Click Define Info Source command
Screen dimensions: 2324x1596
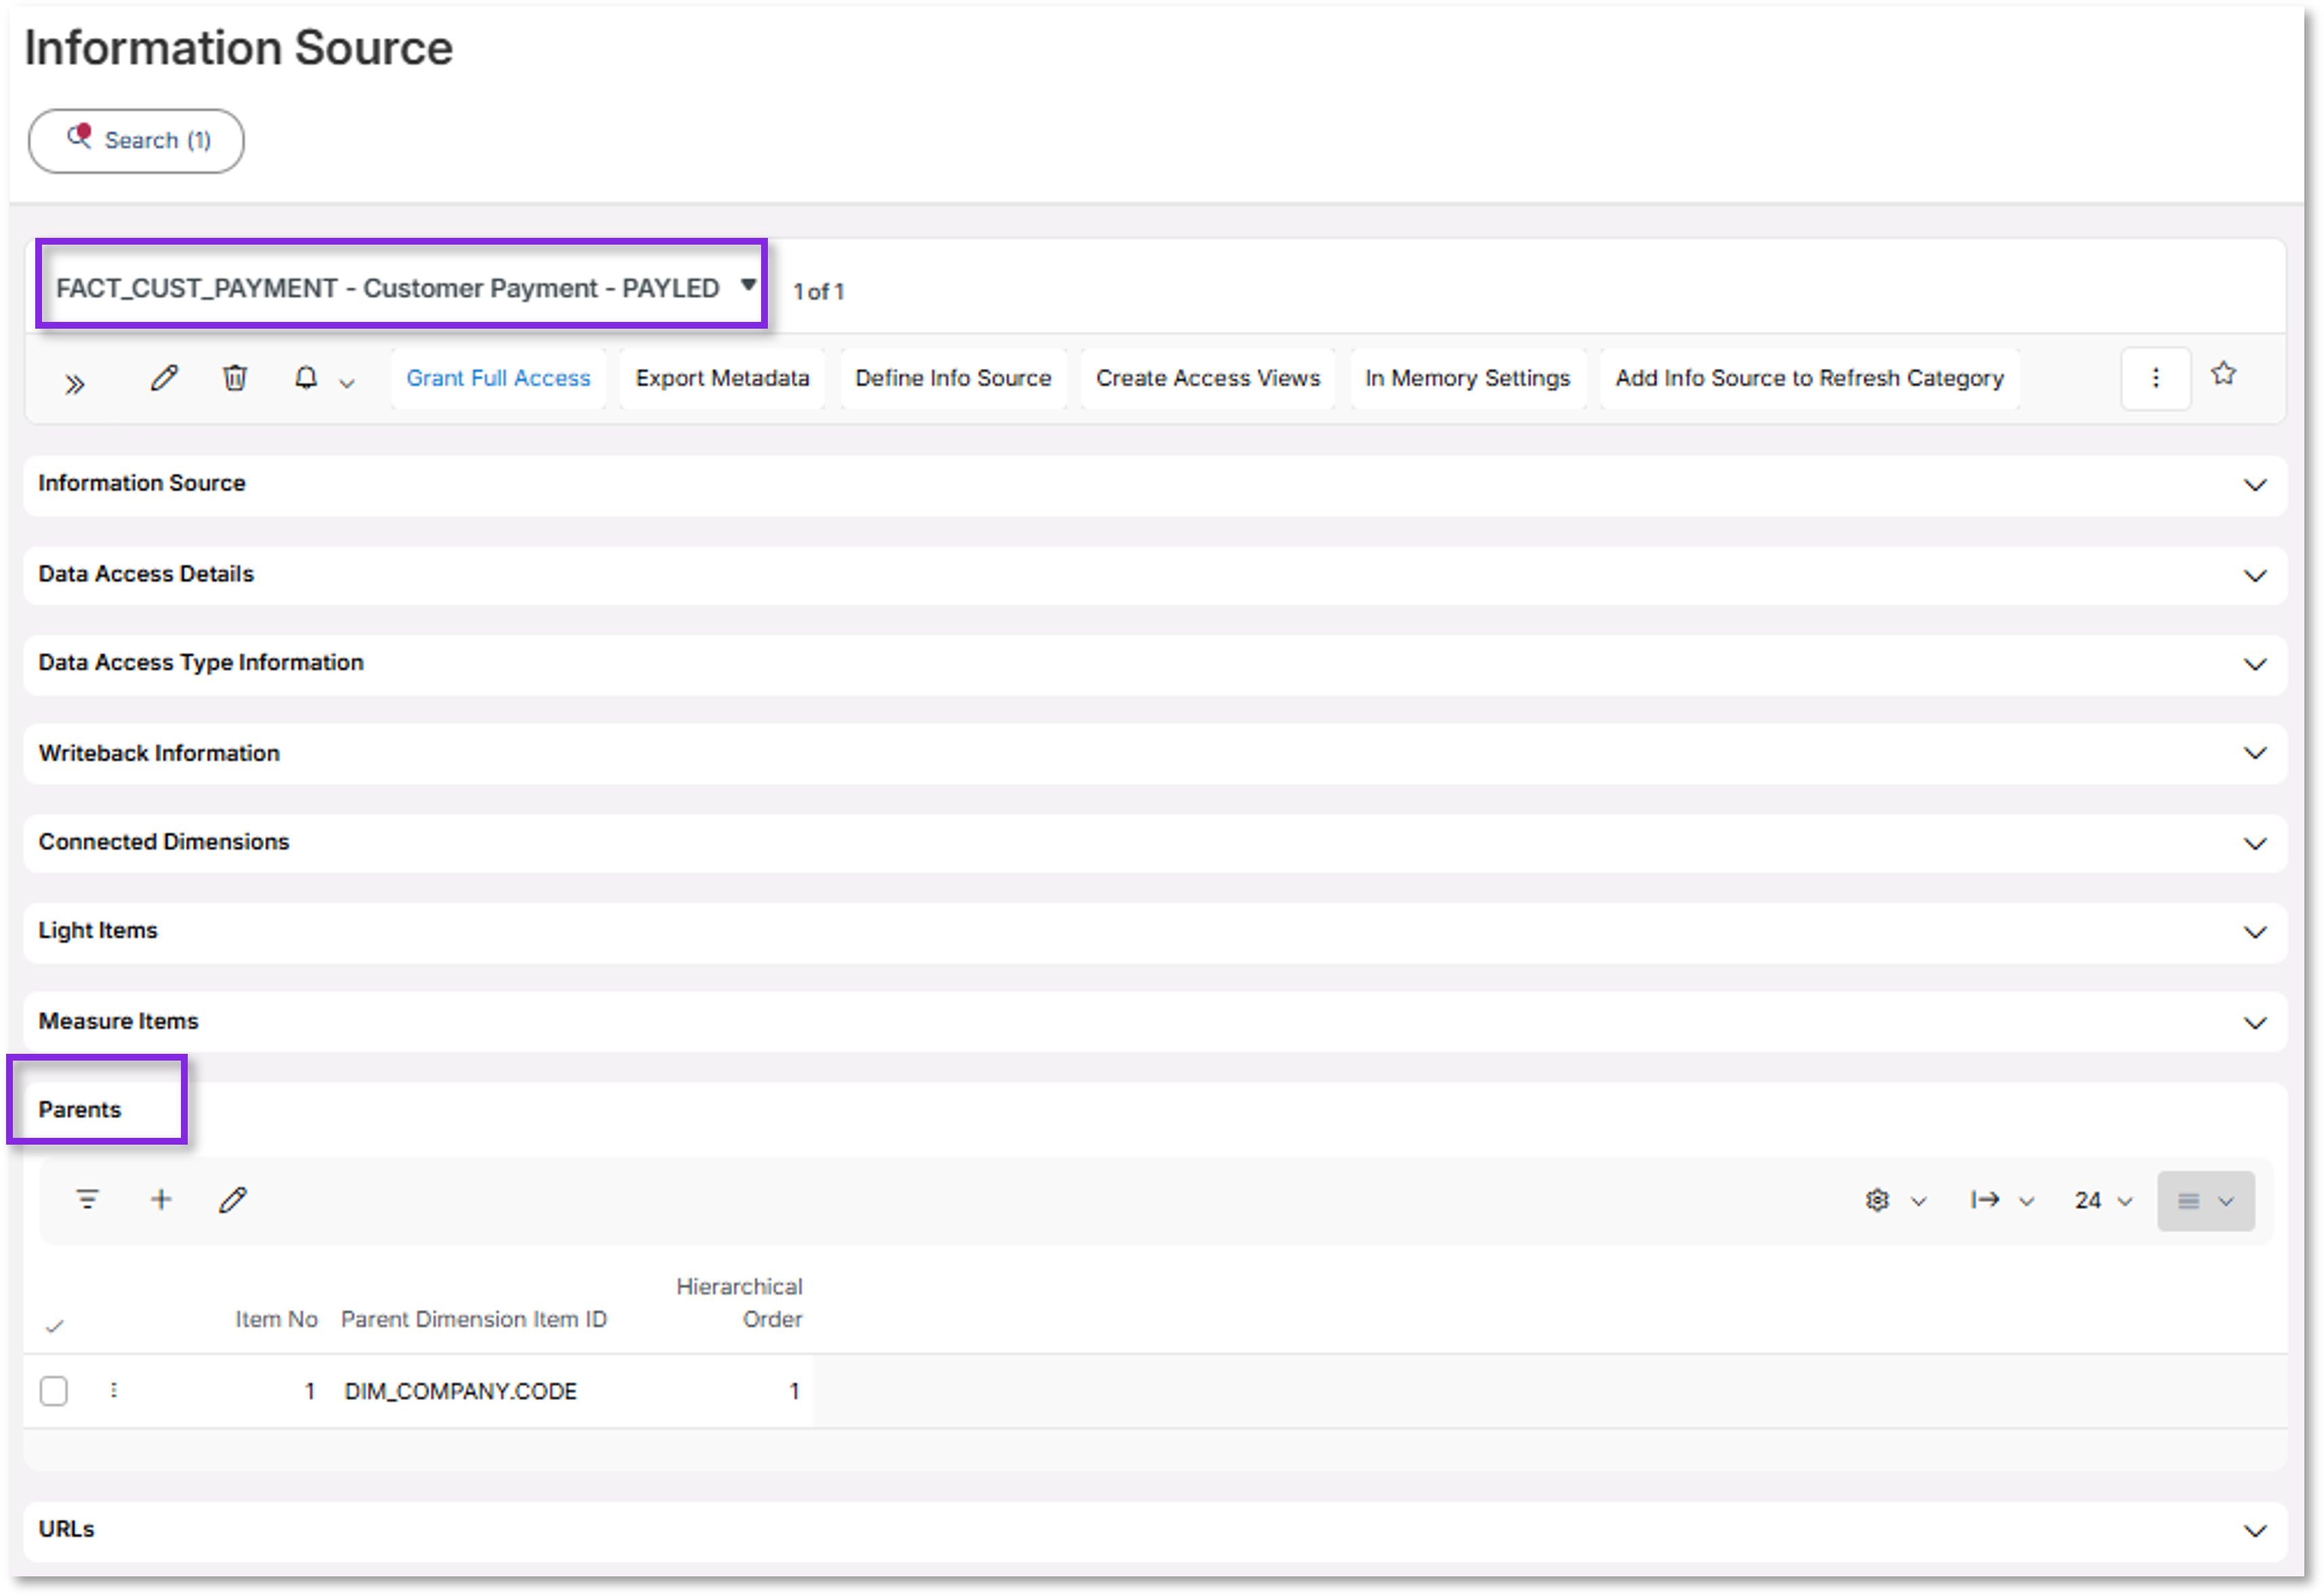953,378
